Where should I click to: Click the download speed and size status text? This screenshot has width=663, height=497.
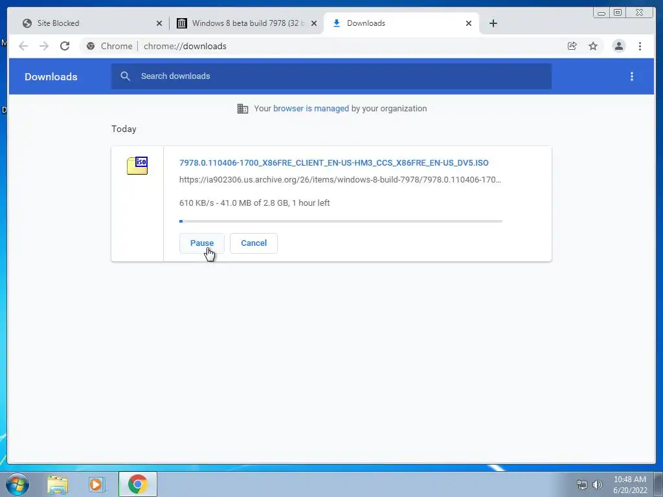tap(254, 203)
